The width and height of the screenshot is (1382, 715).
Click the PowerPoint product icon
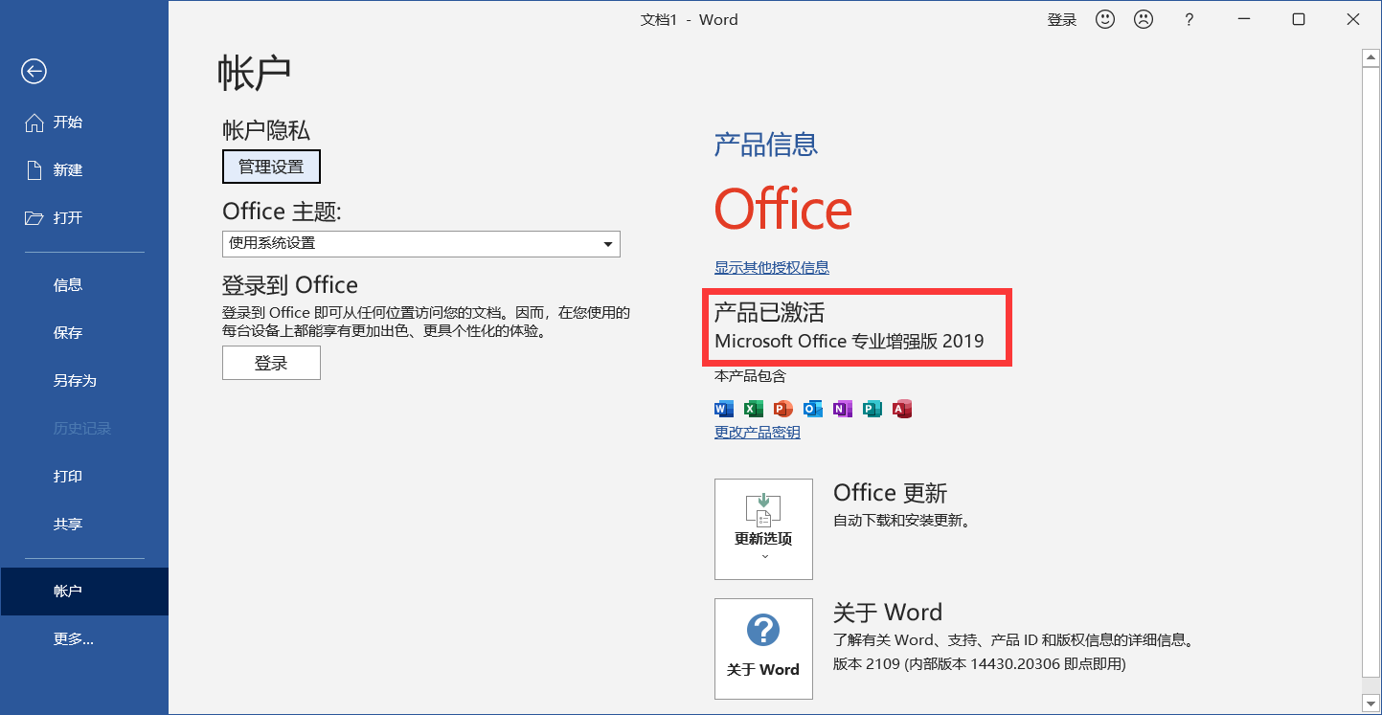[783, 409]
